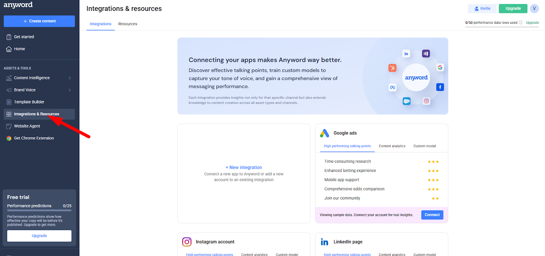Click the Chrome icon for the extension
The width and height of the screenshot is (545, 256).
coord(9,138)
